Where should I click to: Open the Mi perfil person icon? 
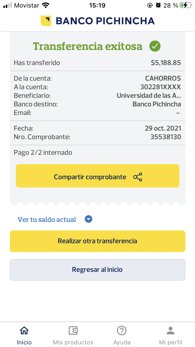pos(171,331)
